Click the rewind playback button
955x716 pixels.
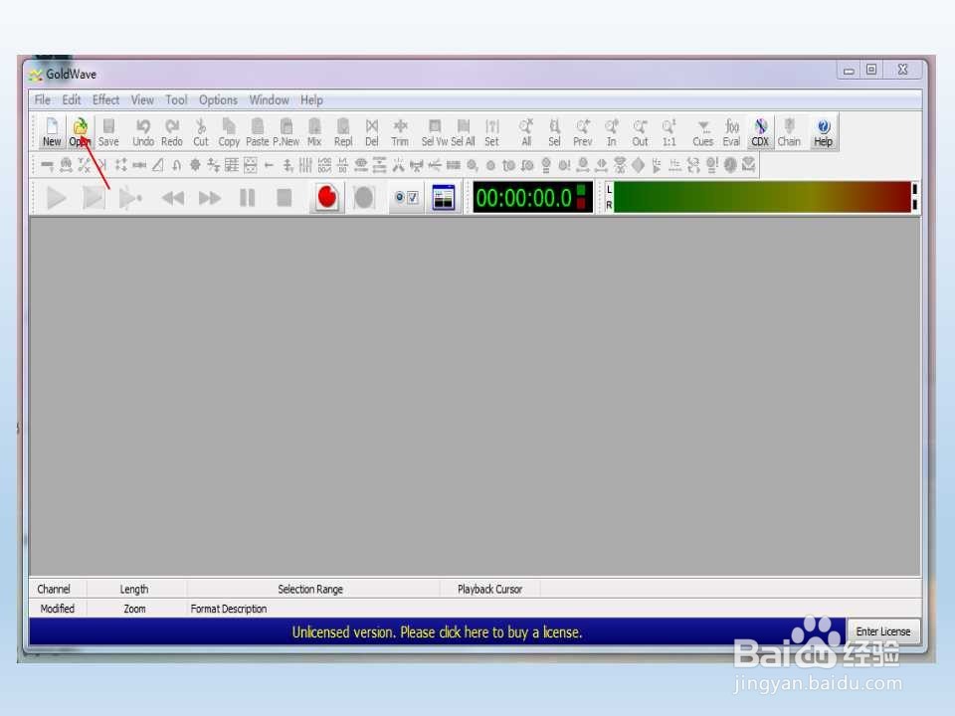click(x=173, y=198)
